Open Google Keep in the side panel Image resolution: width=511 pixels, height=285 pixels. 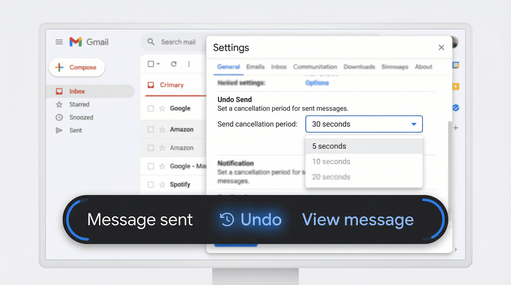click(x=456, y=86)
